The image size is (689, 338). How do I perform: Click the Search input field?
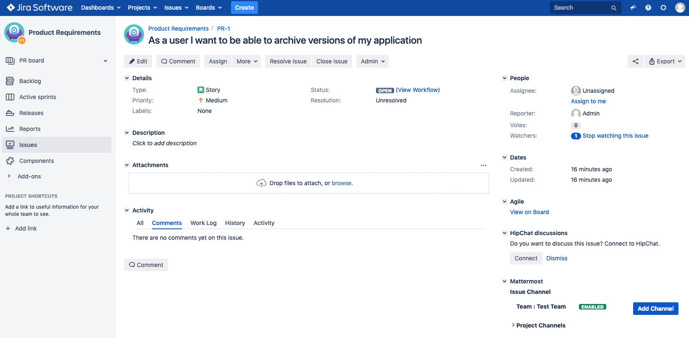(x=580, y=8)
